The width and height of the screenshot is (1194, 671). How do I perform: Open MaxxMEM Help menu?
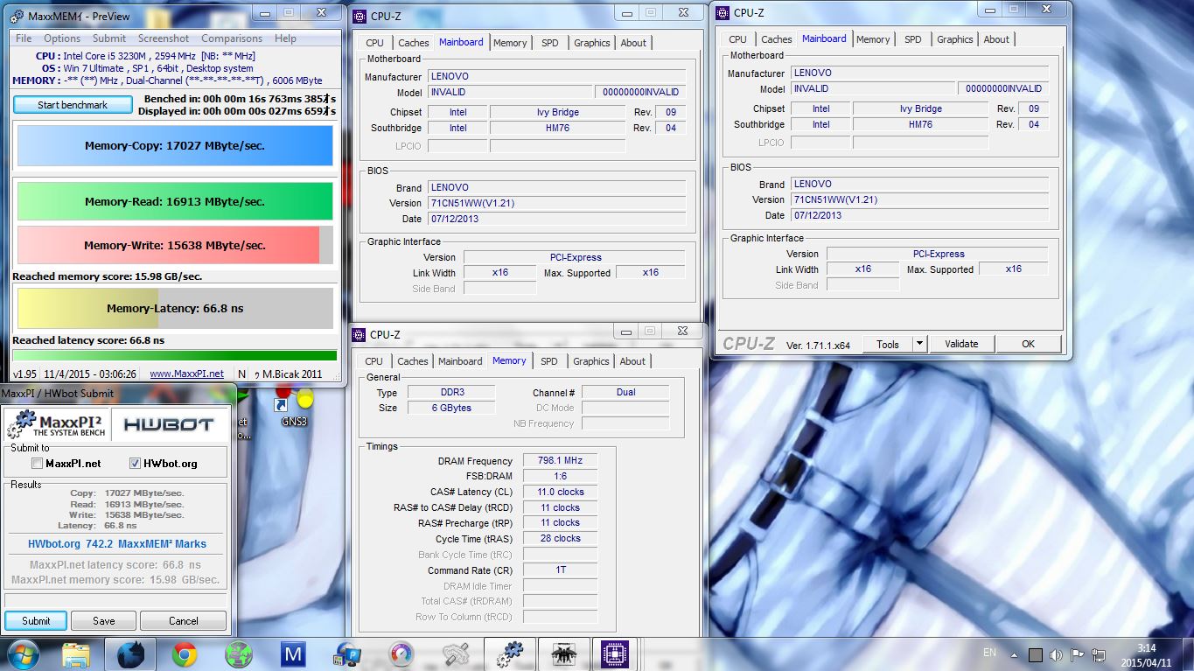285,38
